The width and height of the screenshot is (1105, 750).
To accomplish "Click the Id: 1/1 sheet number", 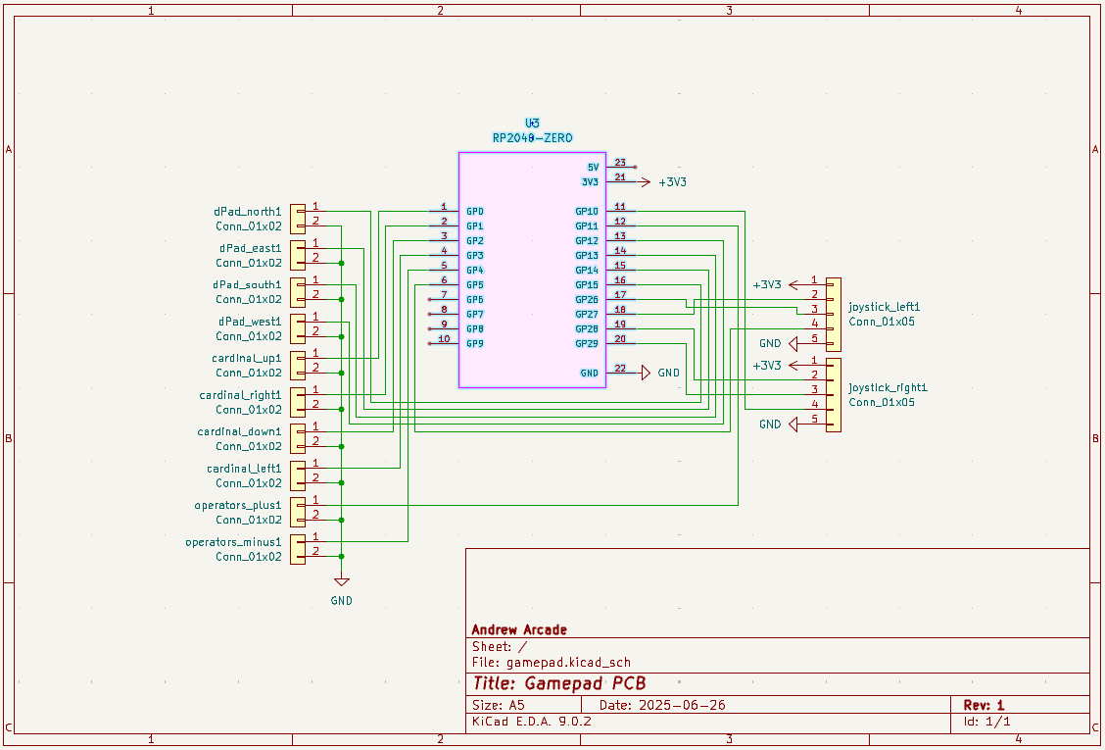I will coord(986,721).
